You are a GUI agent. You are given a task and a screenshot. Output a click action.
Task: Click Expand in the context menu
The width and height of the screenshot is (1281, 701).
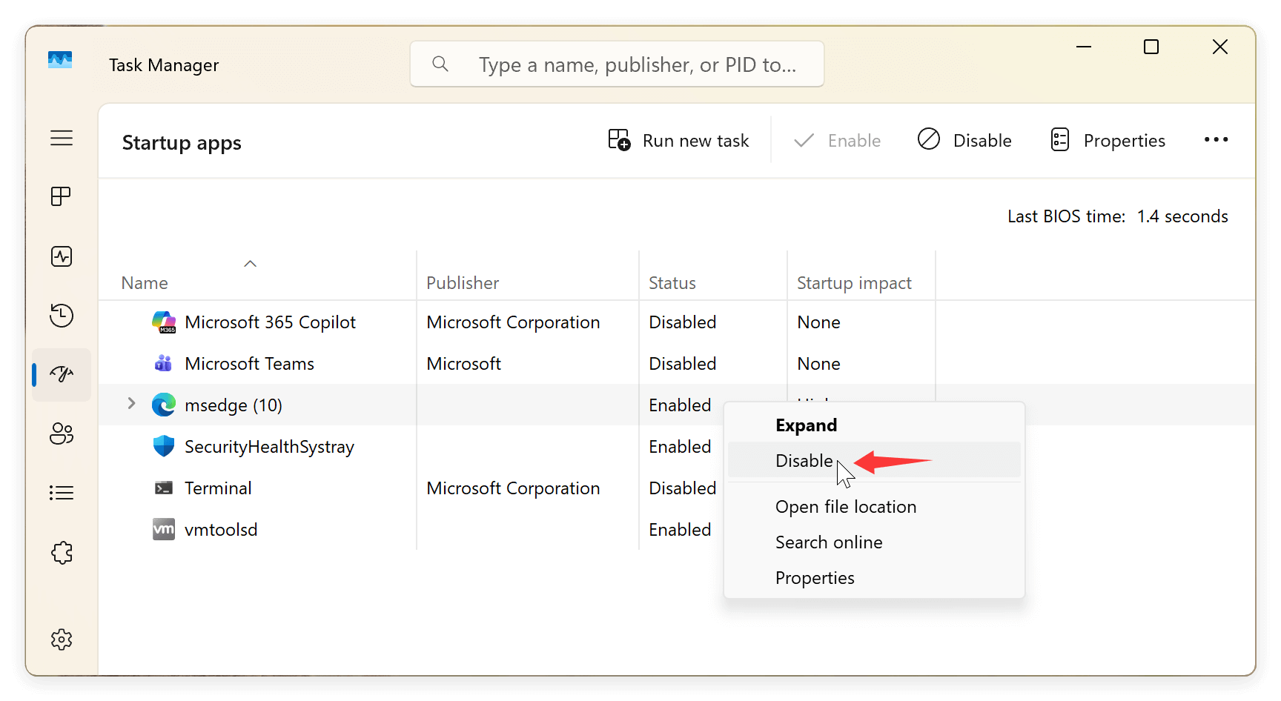806,425
